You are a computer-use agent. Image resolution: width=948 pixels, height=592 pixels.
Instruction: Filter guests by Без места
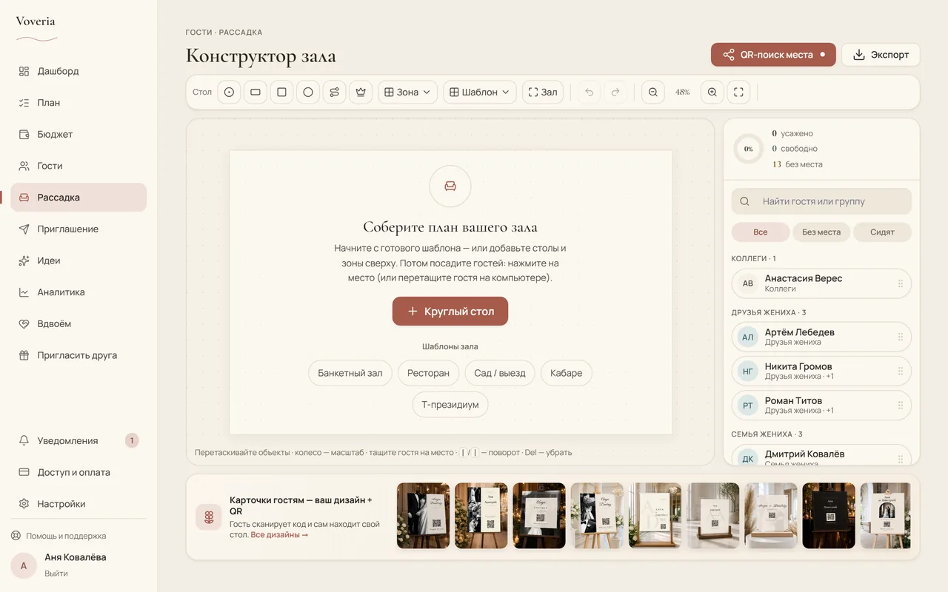pyautogui.click(x=821, y=232)
